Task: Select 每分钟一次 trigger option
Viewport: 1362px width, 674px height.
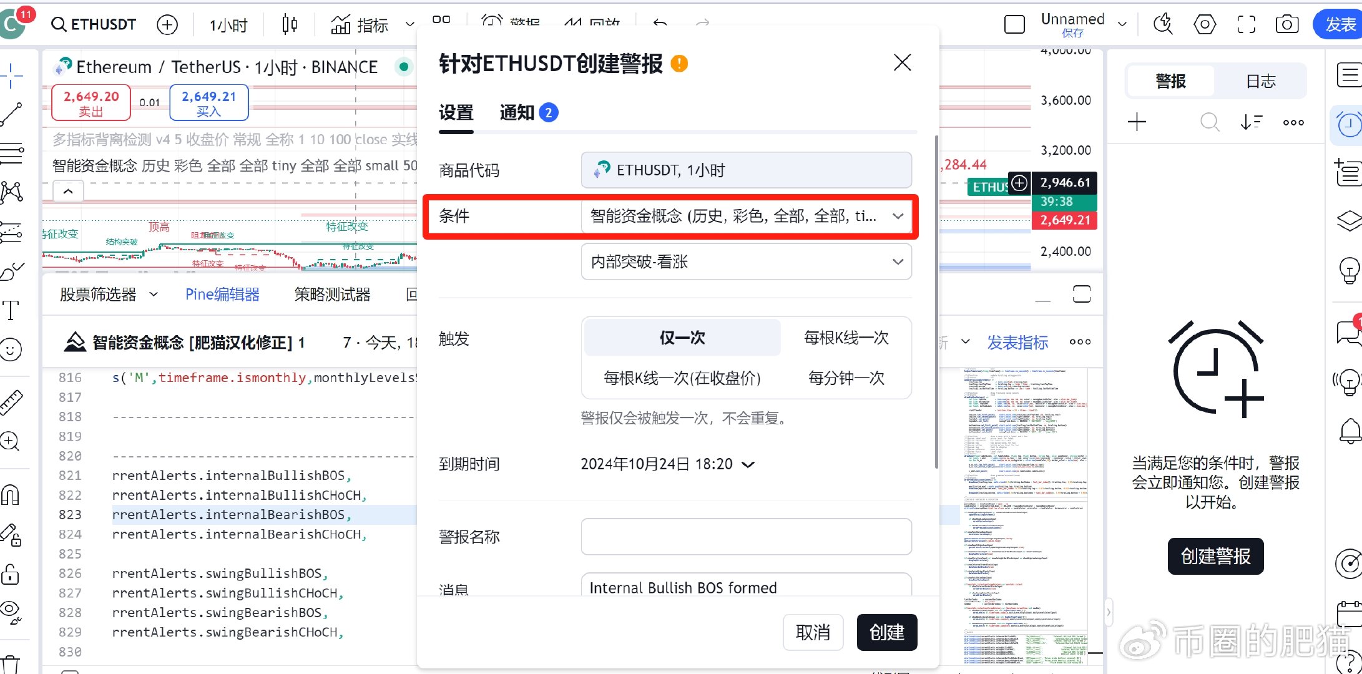Action: (846, 378)
